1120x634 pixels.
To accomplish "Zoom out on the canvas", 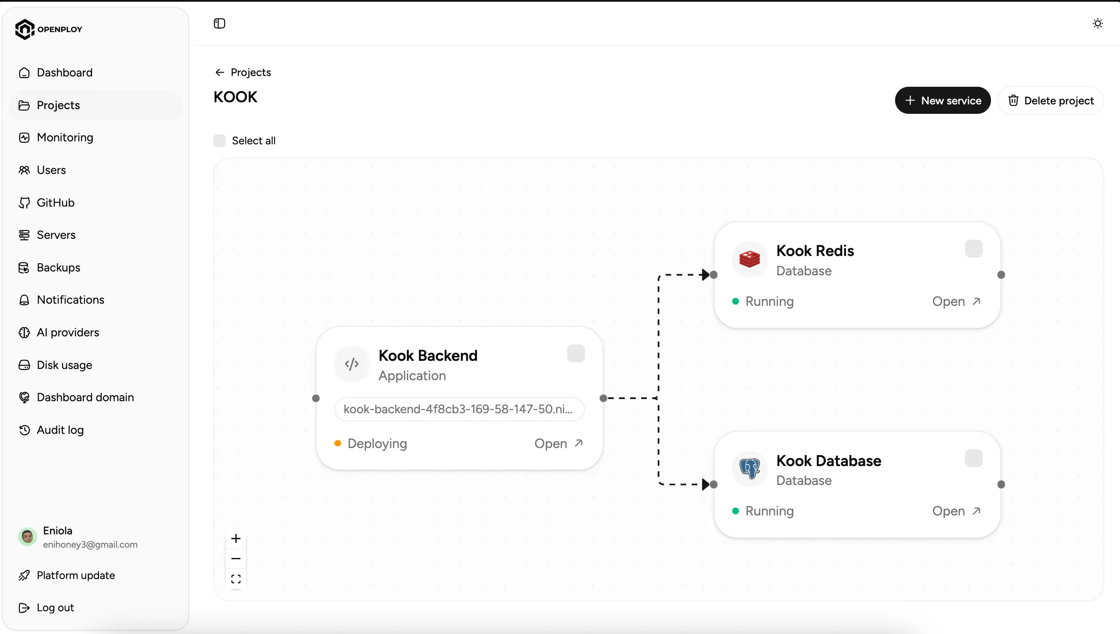I will pyautogui.click(x=236, y=559).
